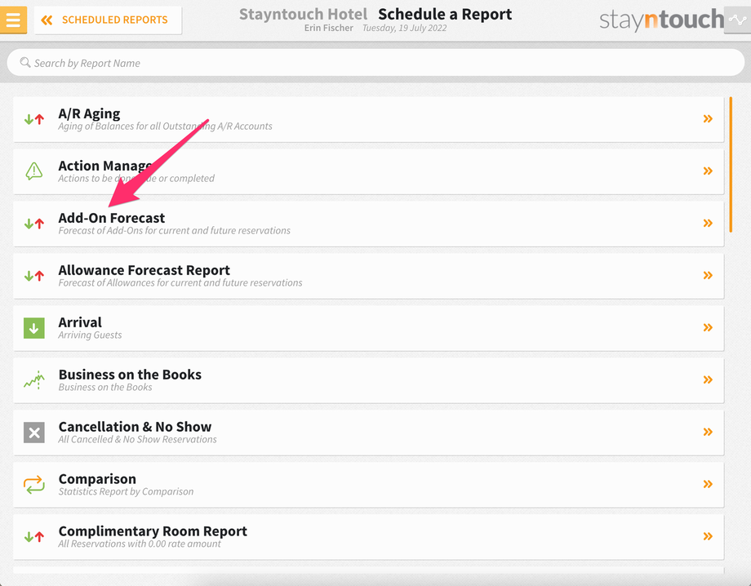Click the Stayntouch Hotel header title
Image resolution: width=751 pixels, height=586 pixels.
[x=303, y=15]
